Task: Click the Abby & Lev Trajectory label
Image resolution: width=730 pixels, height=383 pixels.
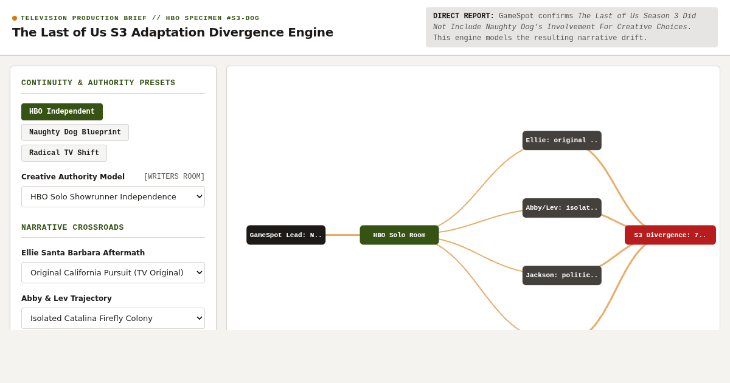Action: [x=67, y=298]
